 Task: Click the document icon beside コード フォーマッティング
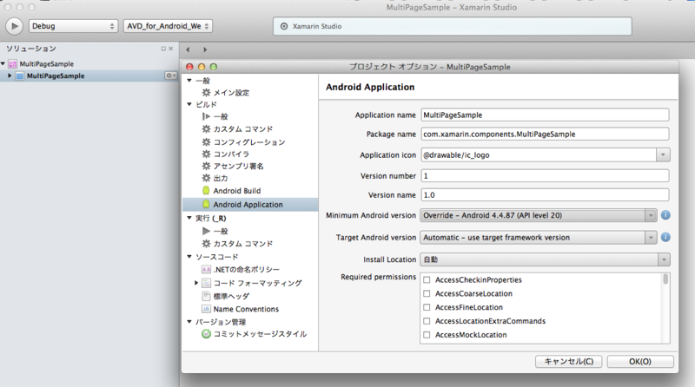[x=206, y=283]
